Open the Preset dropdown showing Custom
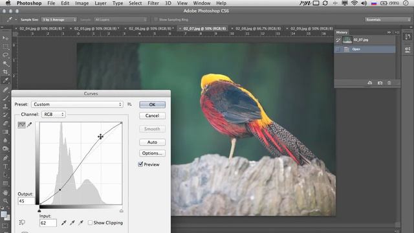This screenshot has height=233, width=414. click(77, 104)
